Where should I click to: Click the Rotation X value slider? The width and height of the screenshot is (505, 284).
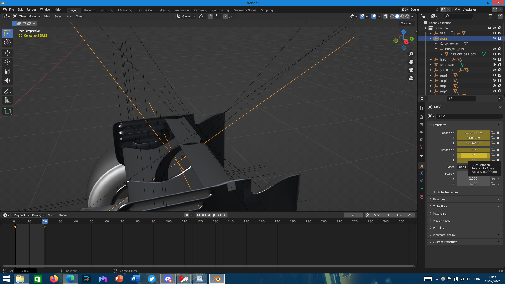[473, 150]
